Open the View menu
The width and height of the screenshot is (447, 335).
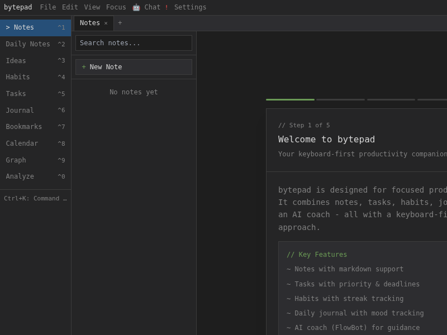pyautogui.click(x=92, y=7)
